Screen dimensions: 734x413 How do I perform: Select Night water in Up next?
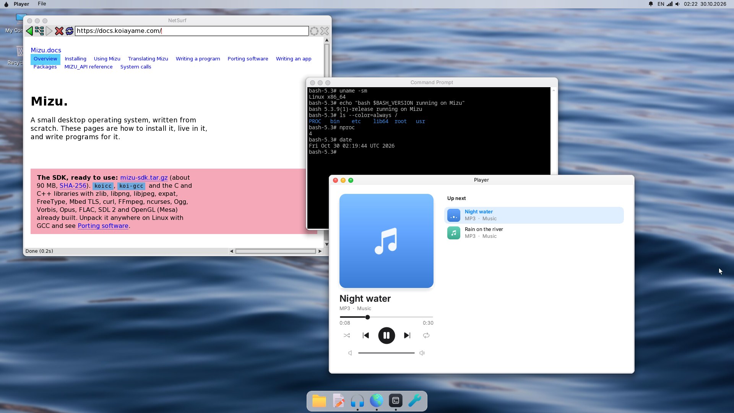[534, 215]
